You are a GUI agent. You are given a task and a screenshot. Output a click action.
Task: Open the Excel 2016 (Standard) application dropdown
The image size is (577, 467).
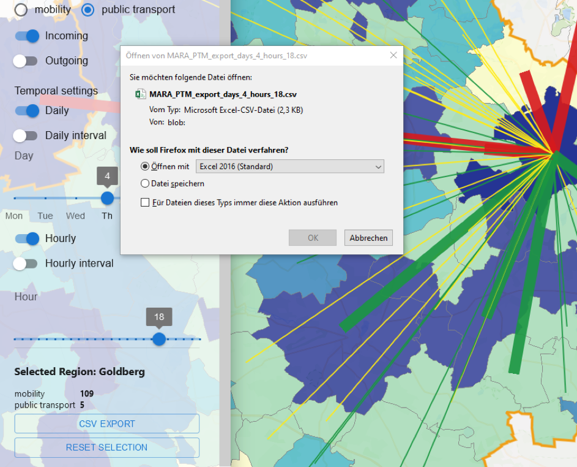[x=290, y=166]
